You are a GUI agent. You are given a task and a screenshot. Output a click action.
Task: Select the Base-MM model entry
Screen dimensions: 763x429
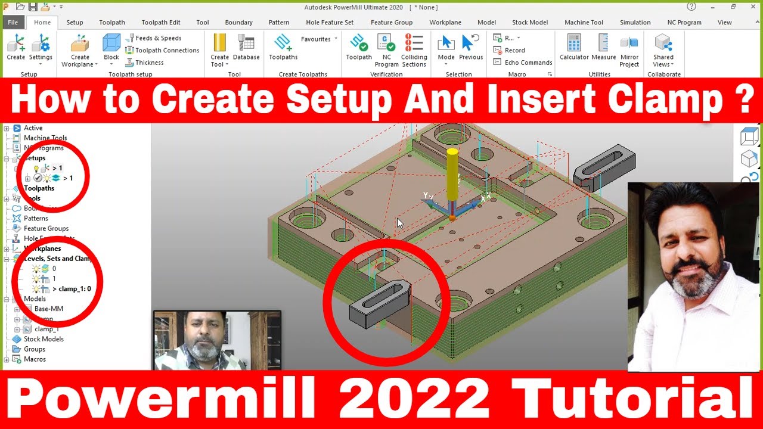48,309
